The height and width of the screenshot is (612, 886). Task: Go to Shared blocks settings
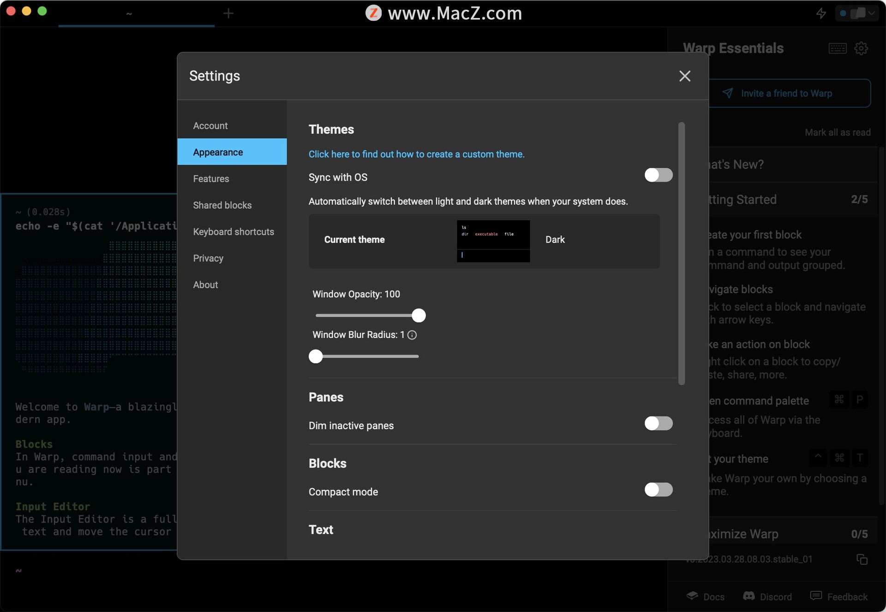point(232,205)
